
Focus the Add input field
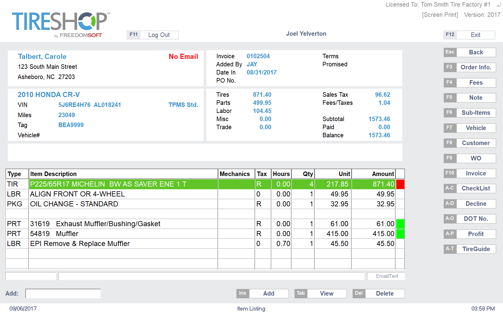63,293
